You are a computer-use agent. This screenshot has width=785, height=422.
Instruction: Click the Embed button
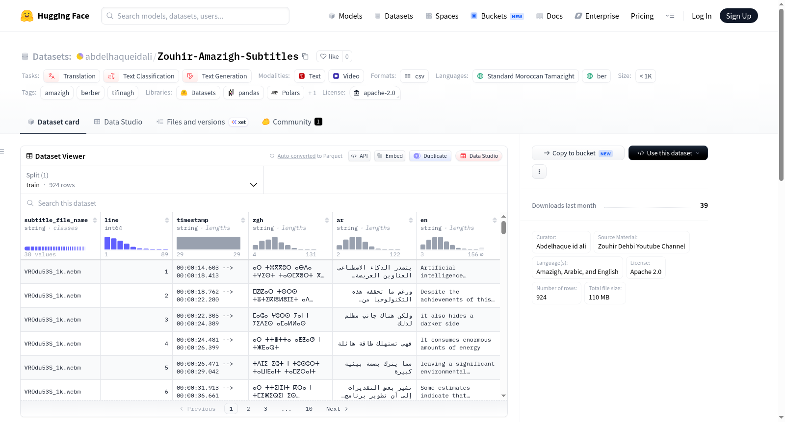(x=390, y=156)
